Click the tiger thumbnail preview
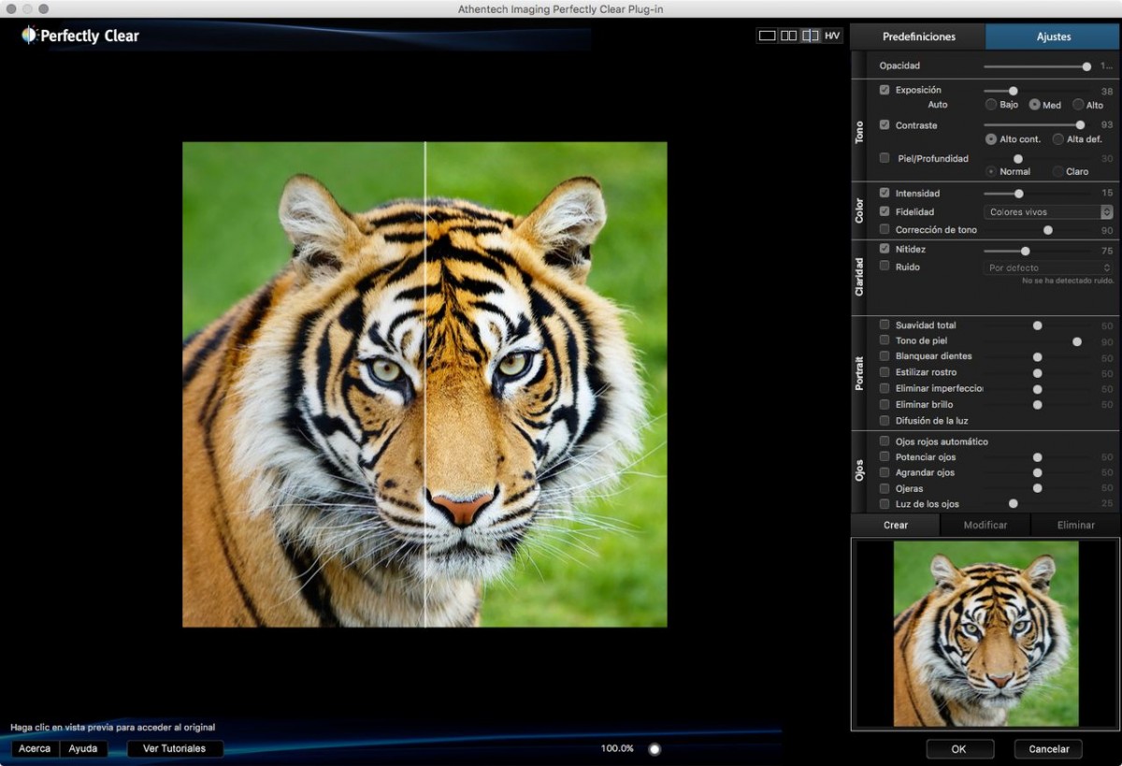This screenshot has width=1122, height=766. tap(985, 633)
